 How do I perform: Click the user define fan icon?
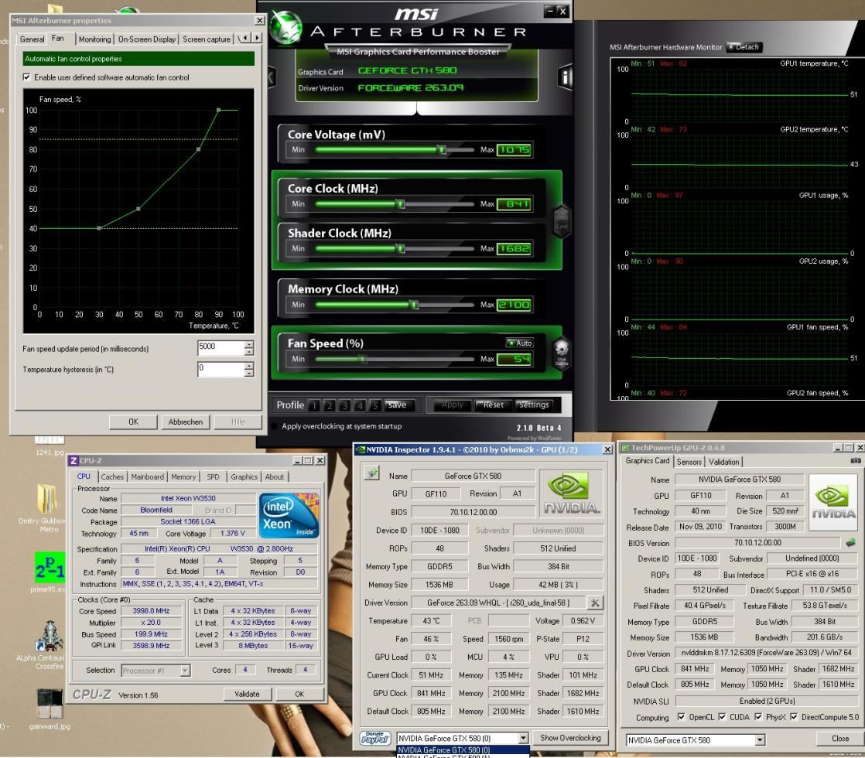pos(561,353)
